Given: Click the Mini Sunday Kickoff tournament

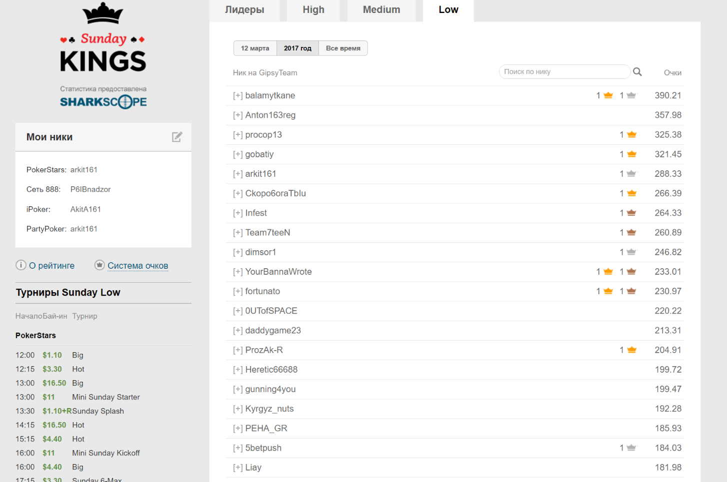Looking at the screenshot, I should 106,453.
